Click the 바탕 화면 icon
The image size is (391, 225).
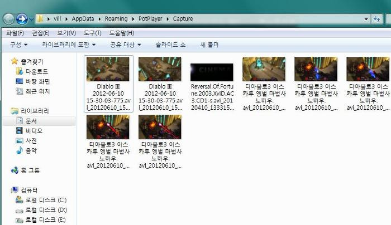(19, 81)
